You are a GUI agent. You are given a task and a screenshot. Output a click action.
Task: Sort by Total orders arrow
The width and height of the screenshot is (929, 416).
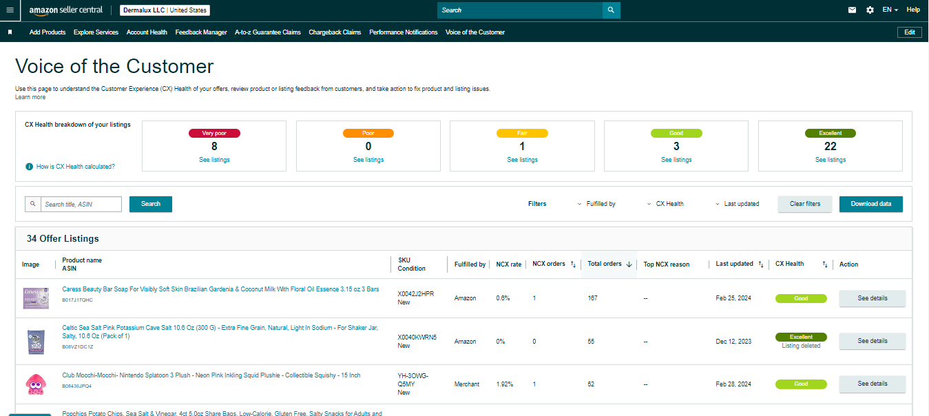[629, 264]
